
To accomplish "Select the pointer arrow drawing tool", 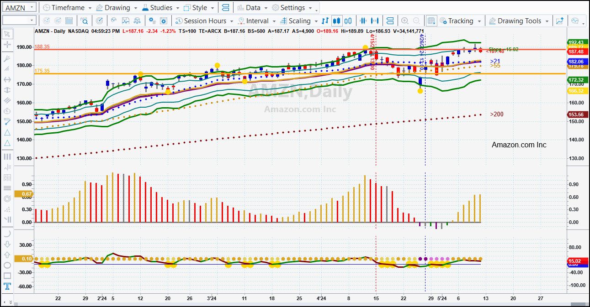I will 7,34.
